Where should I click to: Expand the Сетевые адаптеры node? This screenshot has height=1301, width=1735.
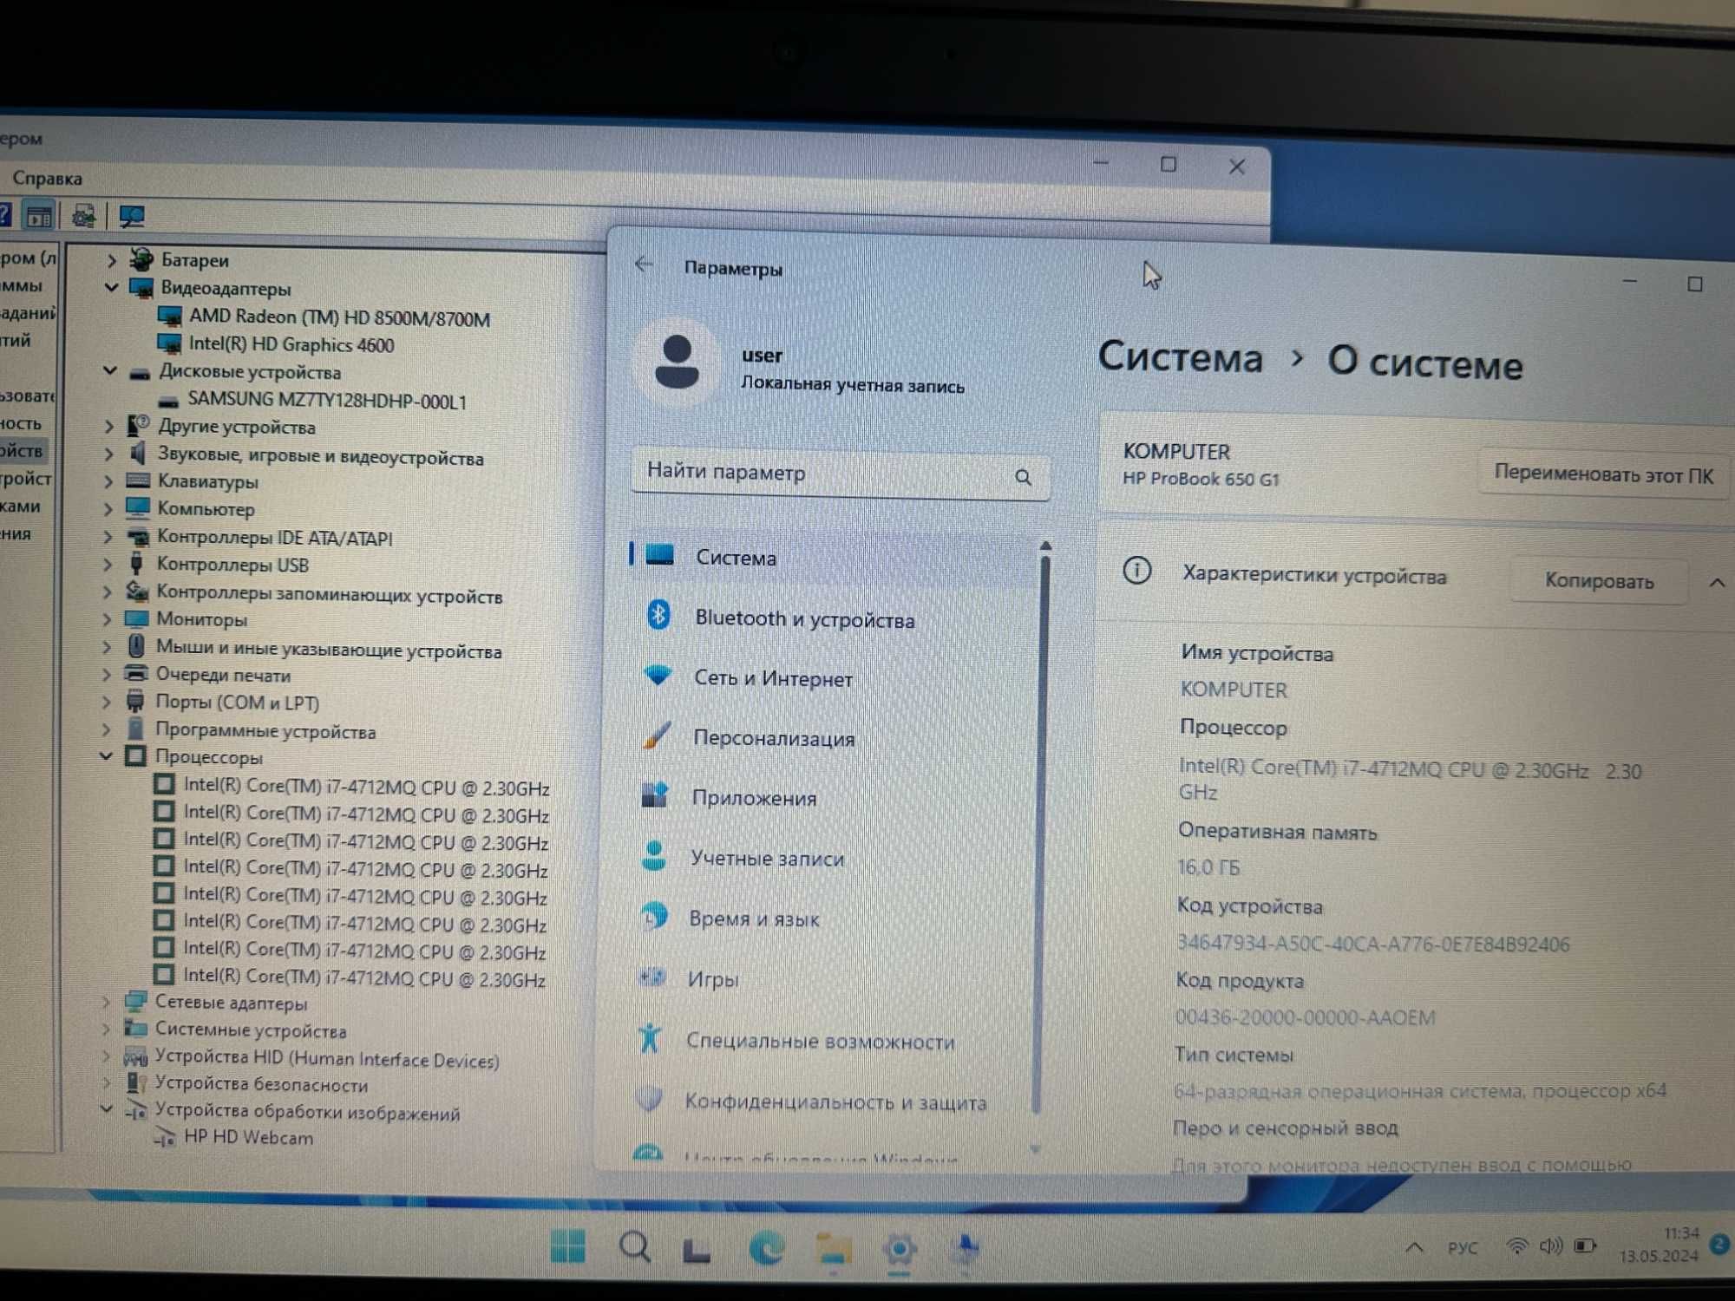(106, 1003)
